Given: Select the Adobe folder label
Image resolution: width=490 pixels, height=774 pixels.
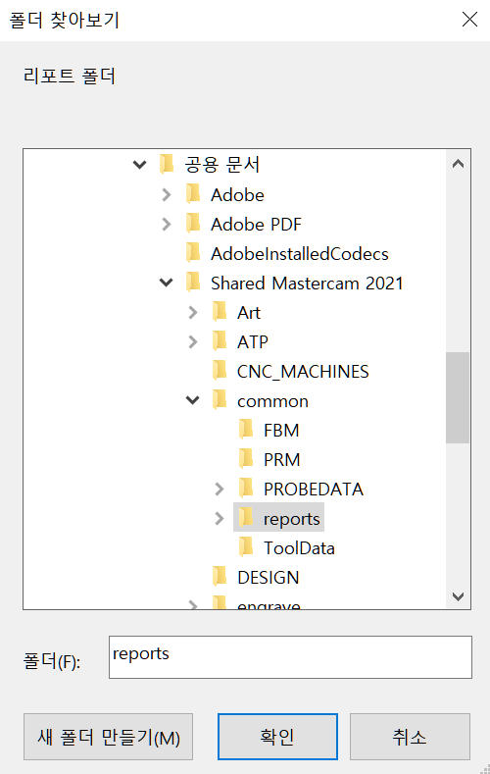Looking at the screenshot, I should point(237,195).
